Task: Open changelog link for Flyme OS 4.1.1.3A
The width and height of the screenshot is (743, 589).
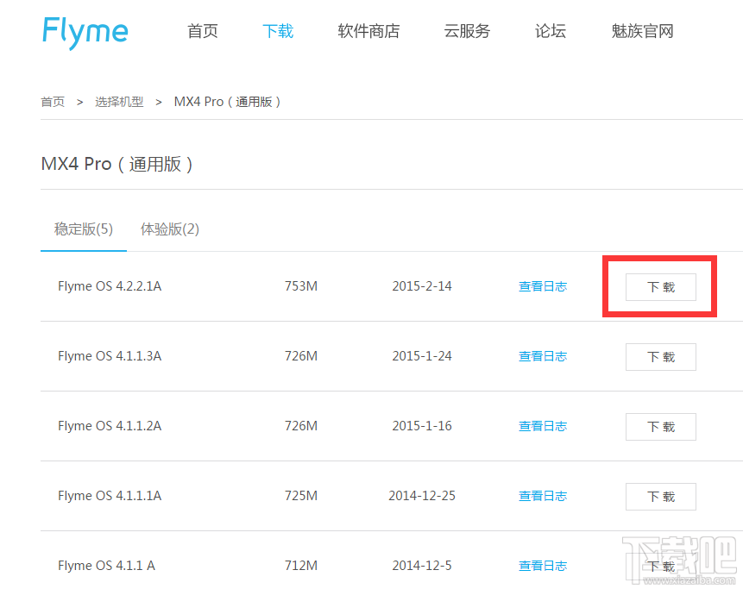Action: tap(542, 356)
